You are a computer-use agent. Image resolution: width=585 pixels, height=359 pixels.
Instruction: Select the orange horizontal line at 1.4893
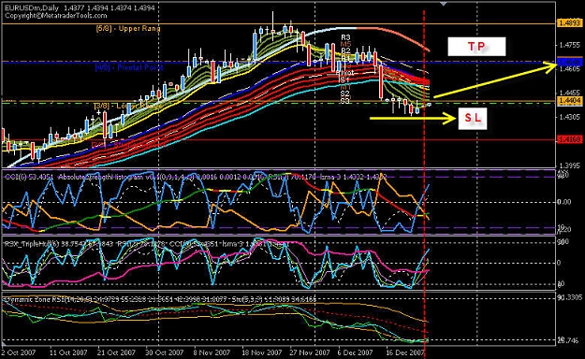pos(278,23)
